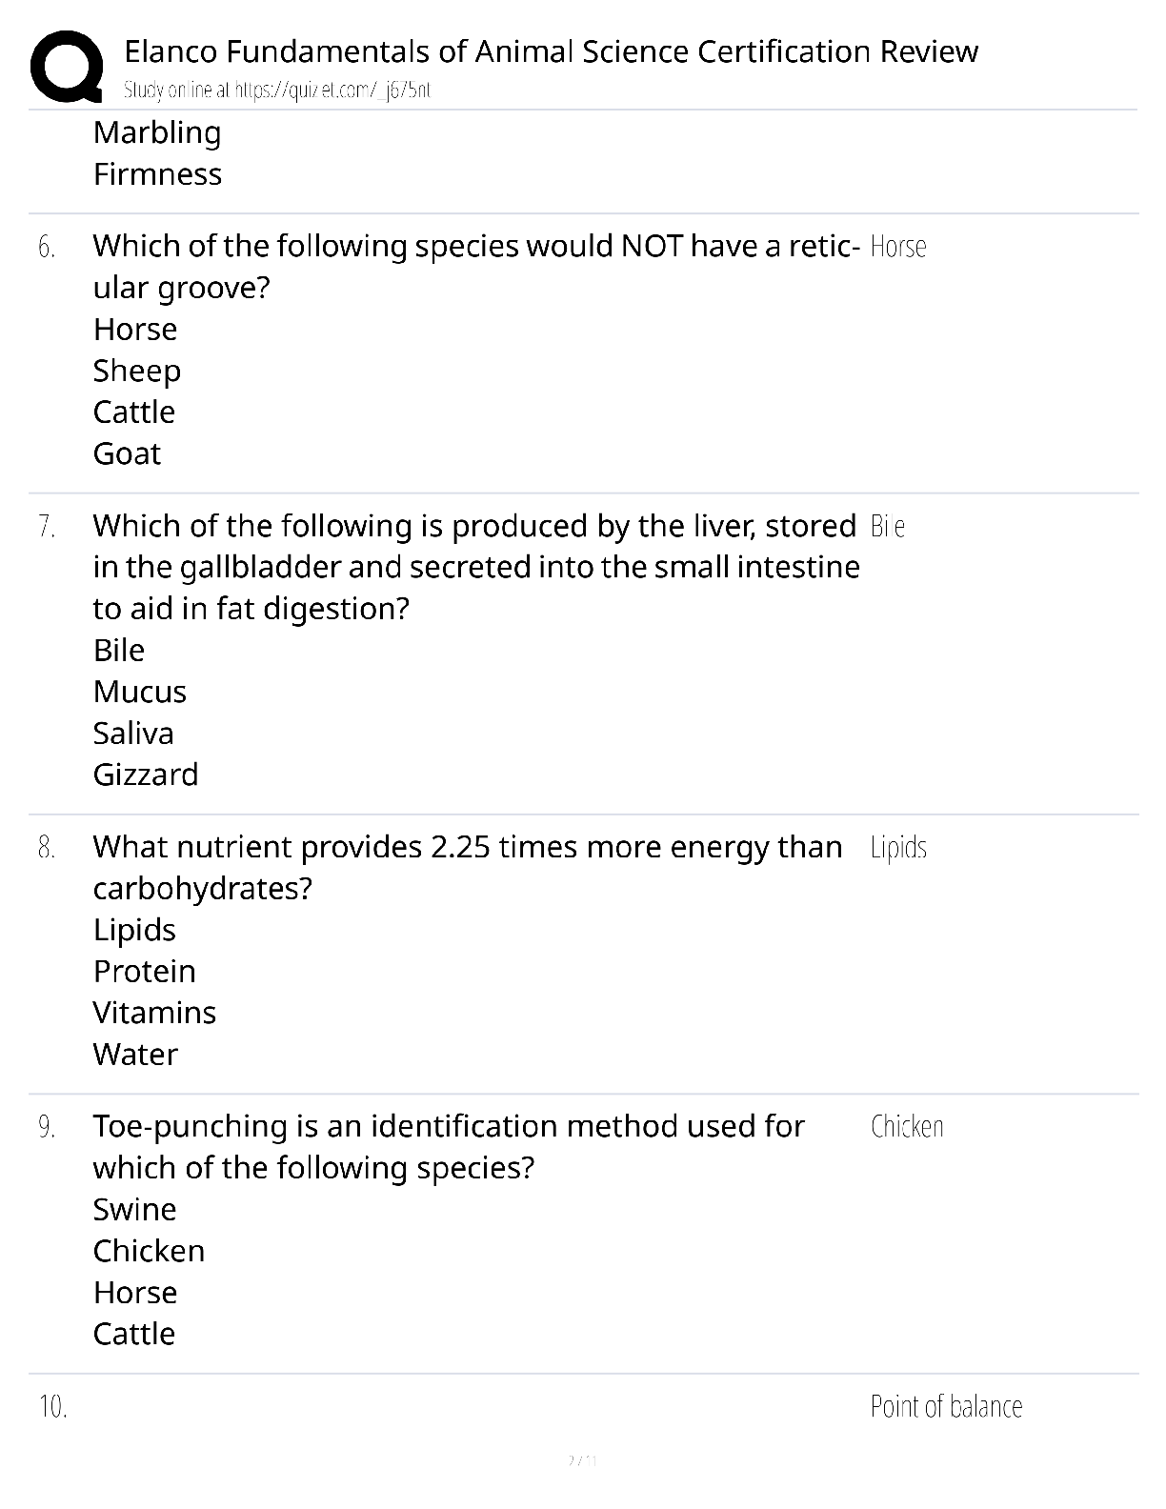Select the Gizzard answer choice

[x=146, y=775]
